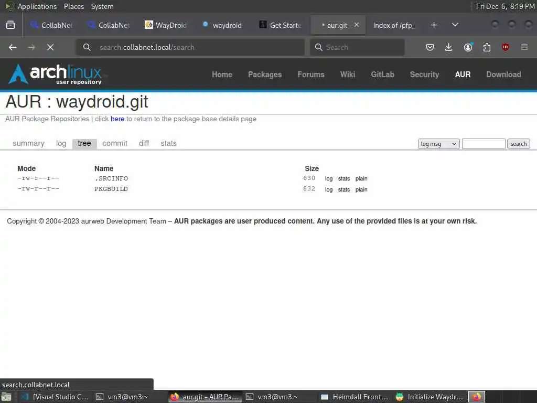537x403 pixels.
Task: Open the log link for PKGBUILD
Action: 329,189
